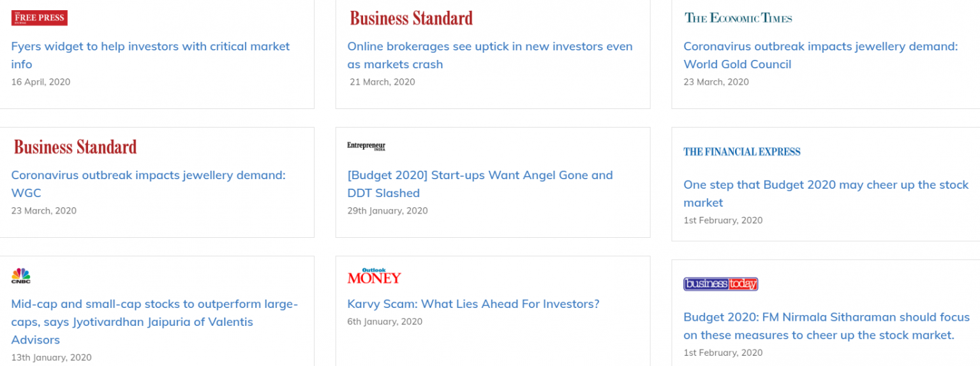Click the CNBC peacock logo

[21, 275]
